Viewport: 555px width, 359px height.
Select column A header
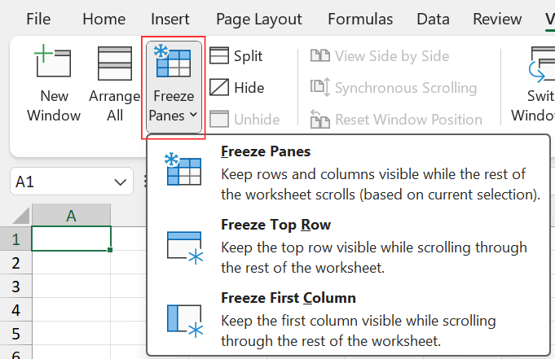coord(71,216)
